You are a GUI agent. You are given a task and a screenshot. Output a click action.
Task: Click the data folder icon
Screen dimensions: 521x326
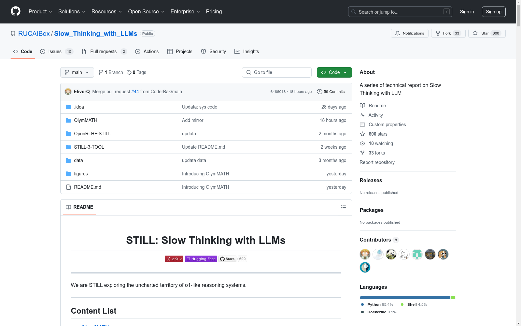68,160
